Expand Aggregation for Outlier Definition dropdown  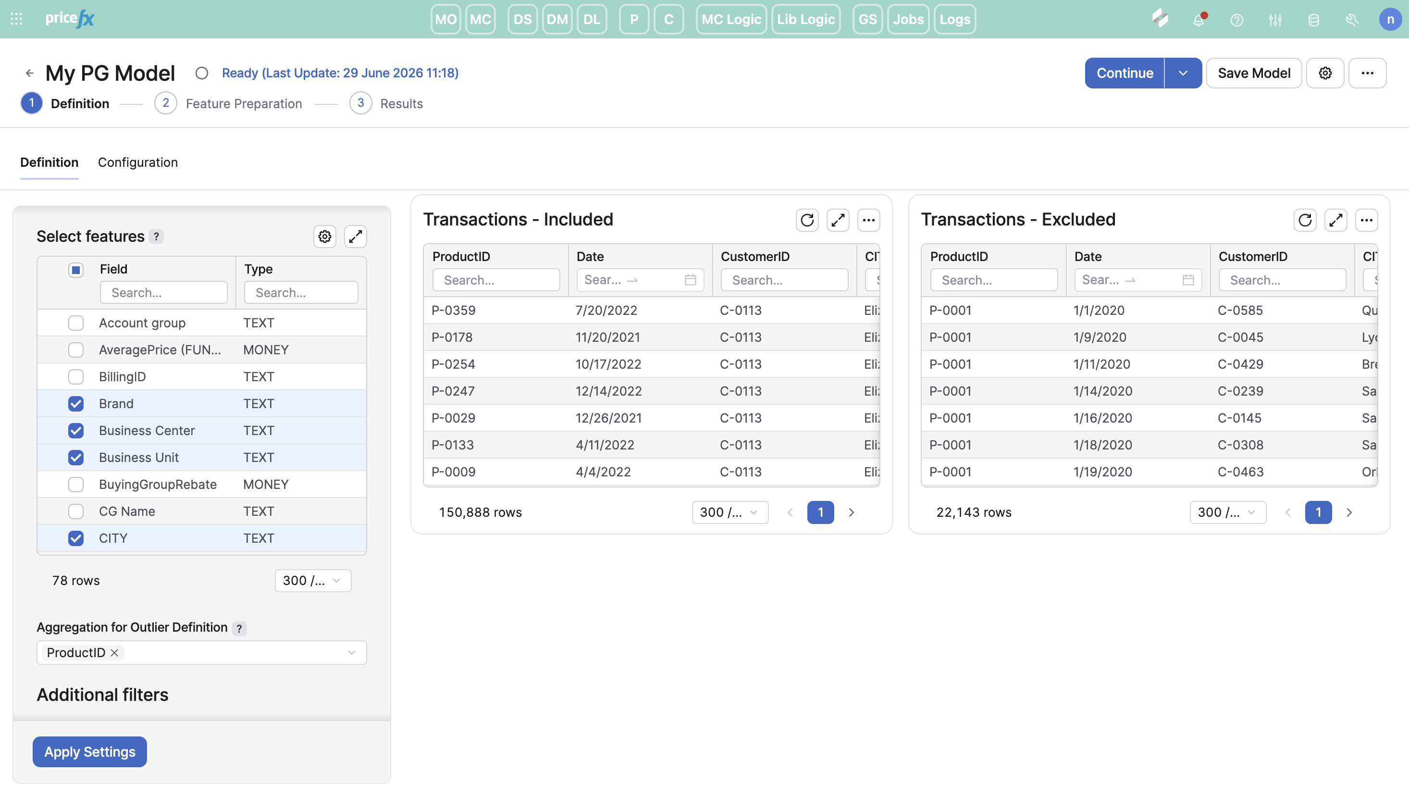[x=352, y=653]
